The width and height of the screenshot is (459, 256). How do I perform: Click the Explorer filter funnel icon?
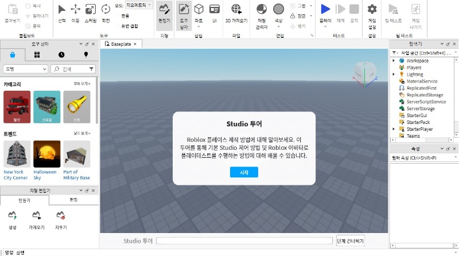pos(394,53)
